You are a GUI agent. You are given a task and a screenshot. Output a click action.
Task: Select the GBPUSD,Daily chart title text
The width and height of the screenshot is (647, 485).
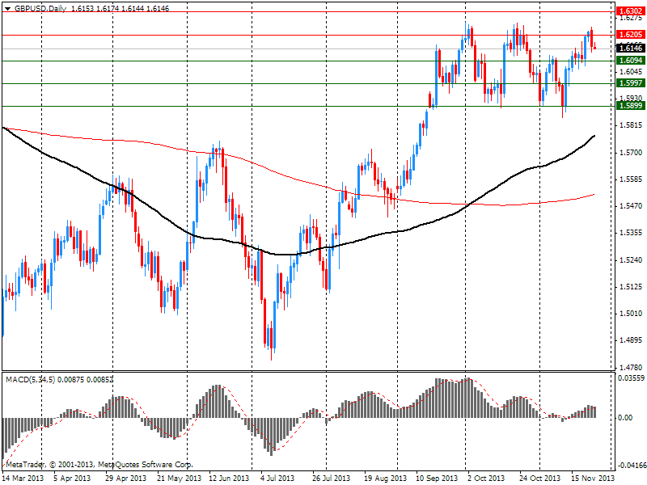40,8
